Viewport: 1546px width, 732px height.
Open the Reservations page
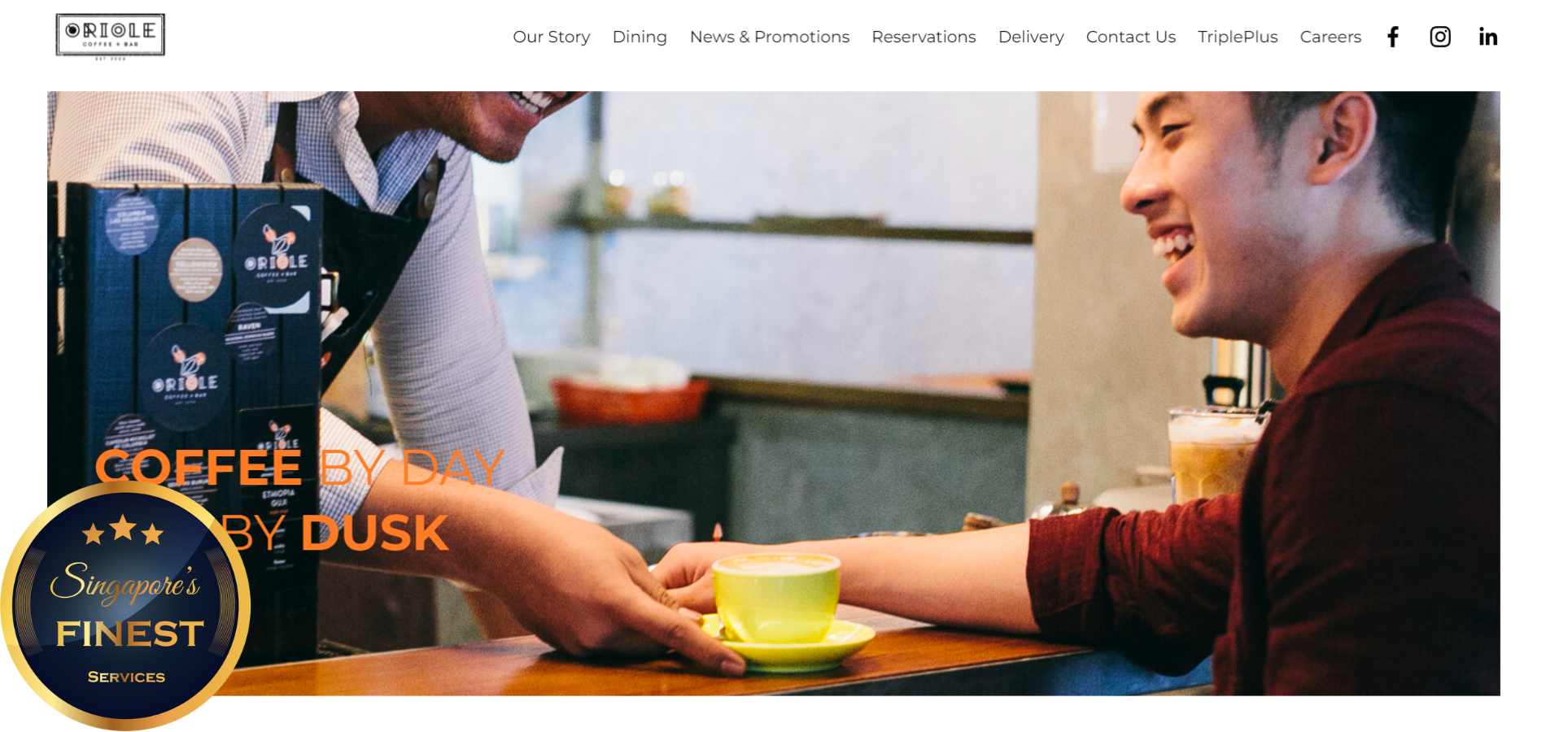pyautogui.click(x=924, y=37)
